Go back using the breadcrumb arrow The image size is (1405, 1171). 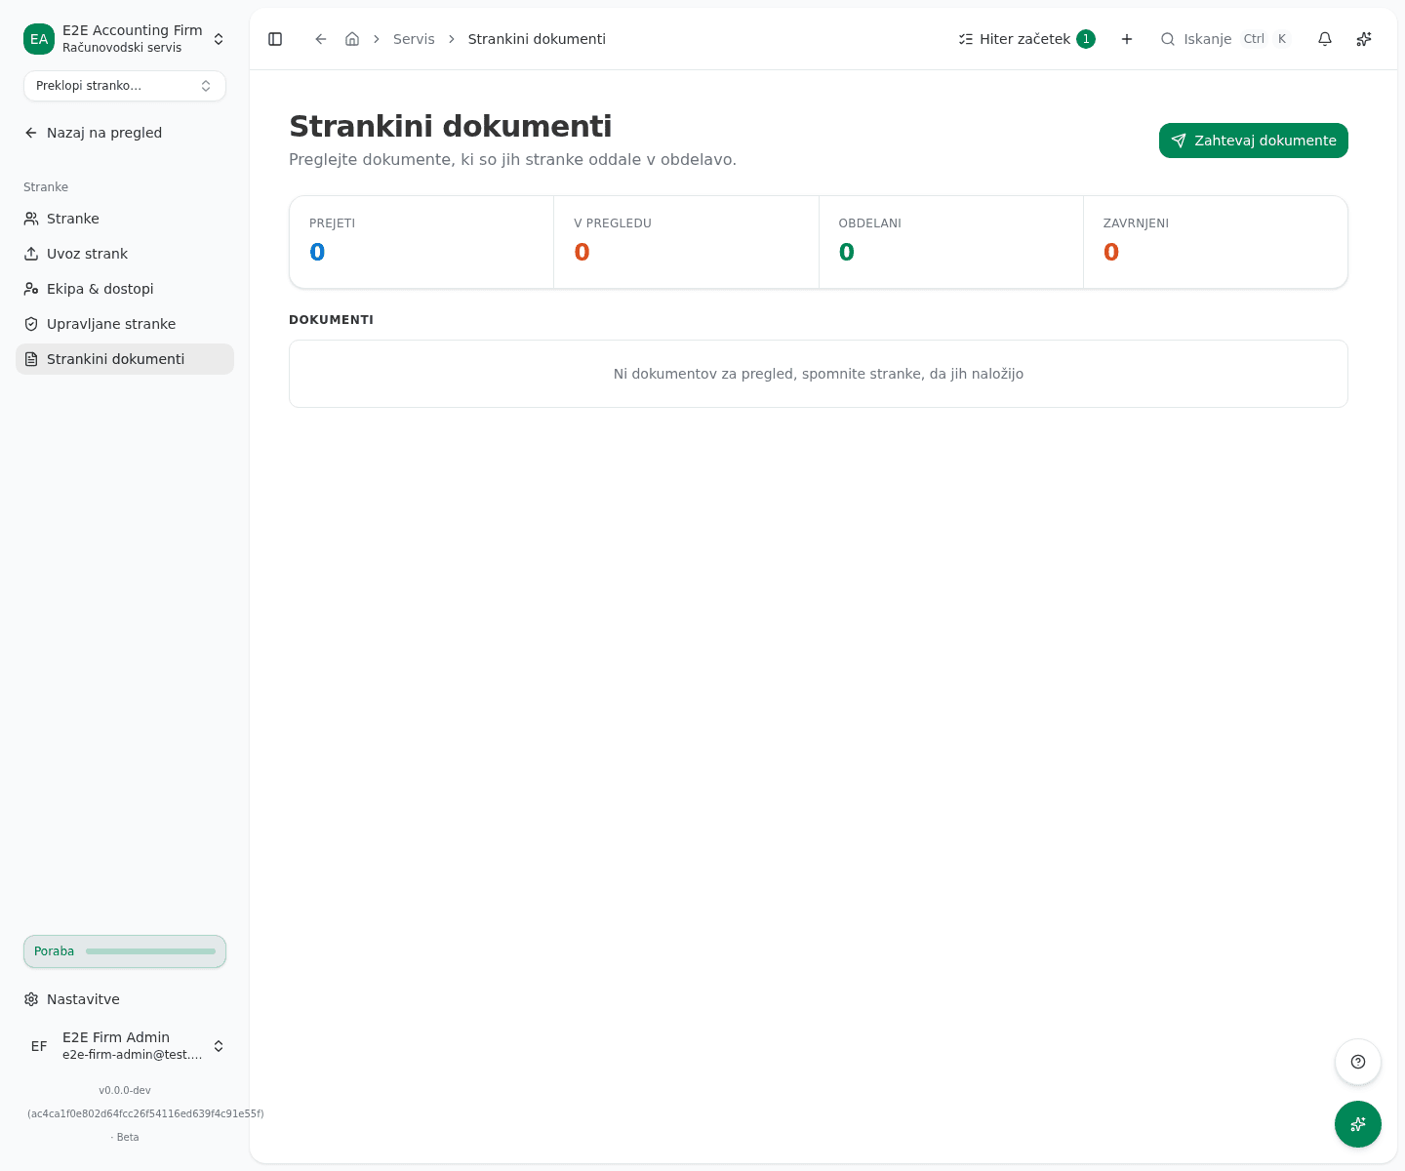pyautogui.click(x=321, y=39)
